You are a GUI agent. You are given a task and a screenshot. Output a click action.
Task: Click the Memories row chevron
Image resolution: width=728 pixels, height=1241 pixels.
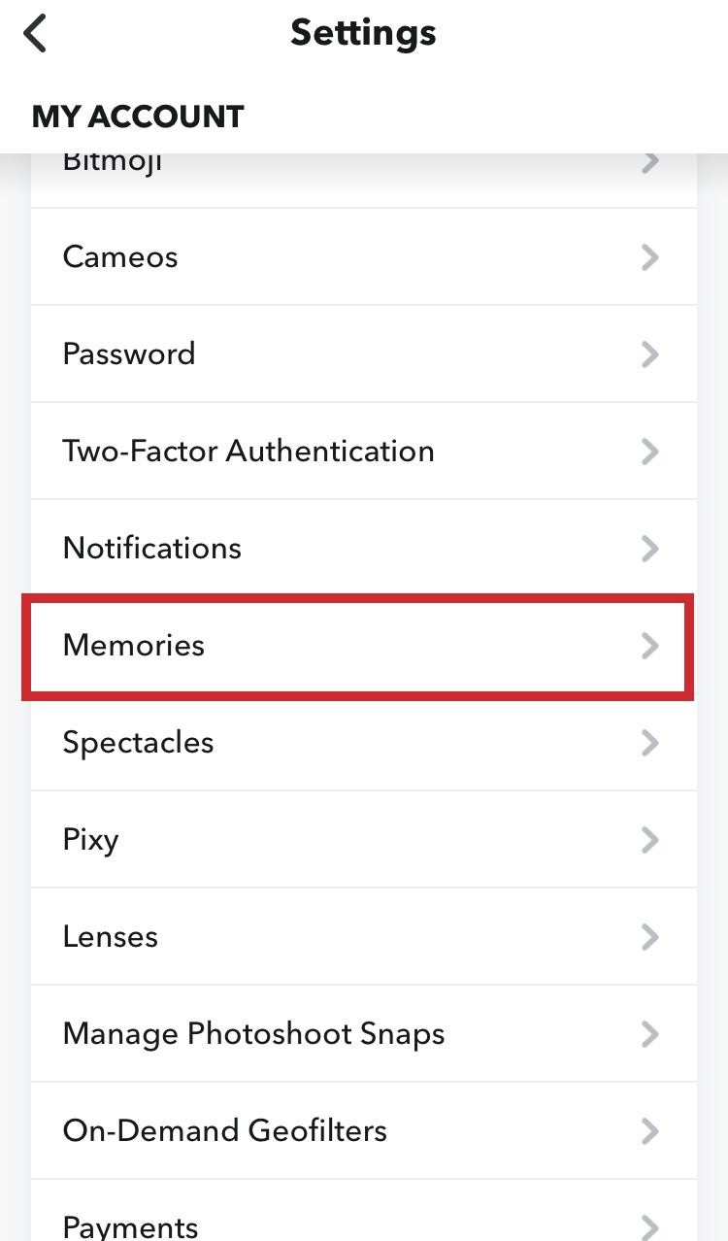point(650,646)
